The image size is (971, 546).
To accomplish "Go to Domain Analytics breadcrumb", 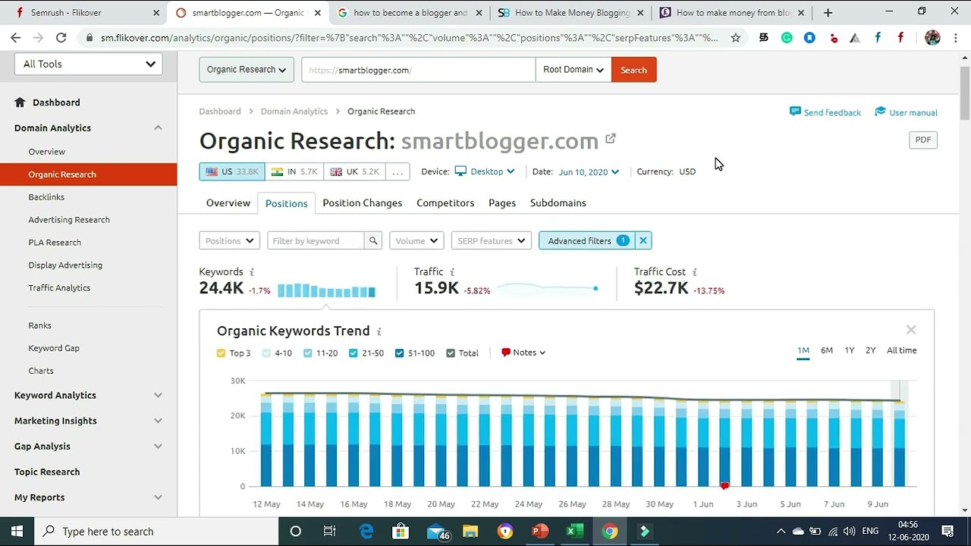I will click(294, 111).
